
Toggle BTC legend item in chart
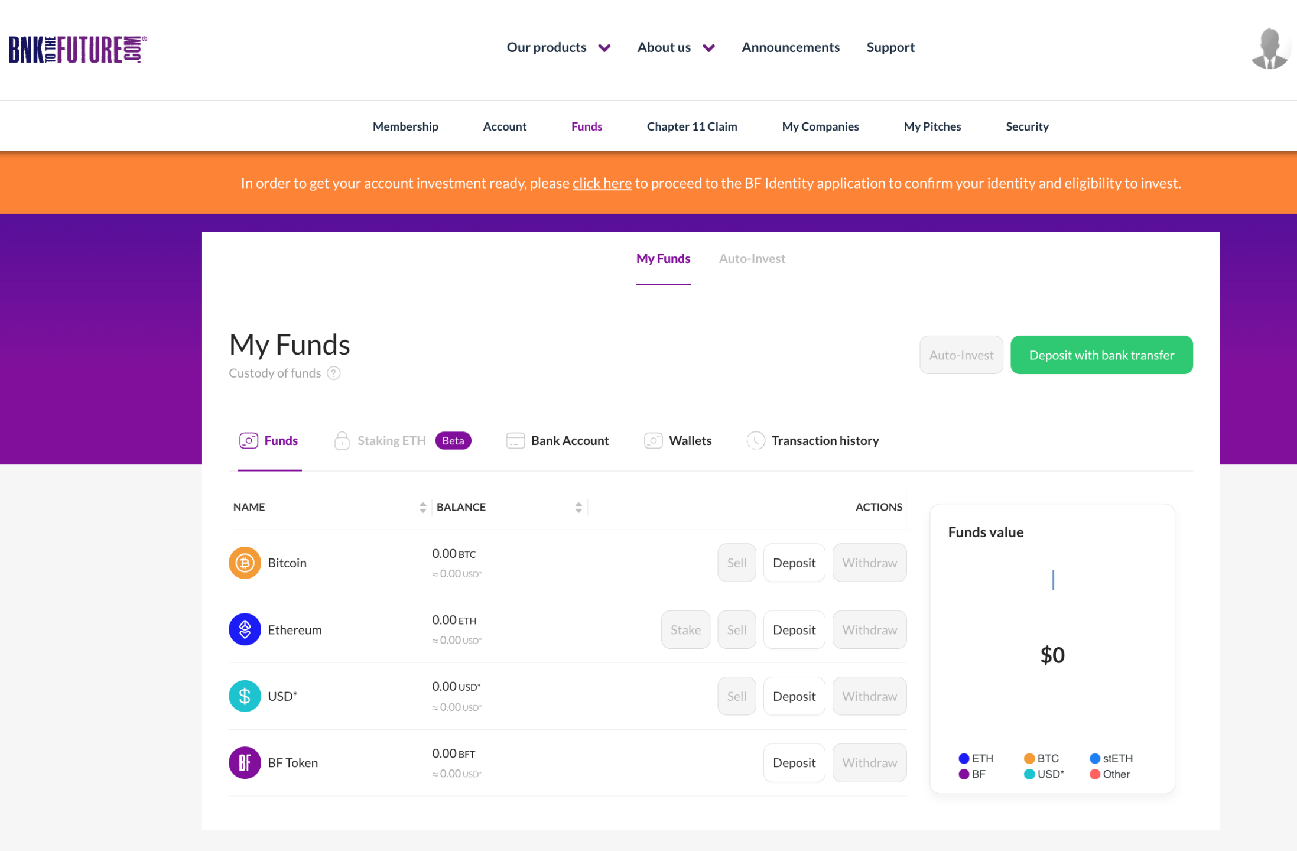[1041, 758]
